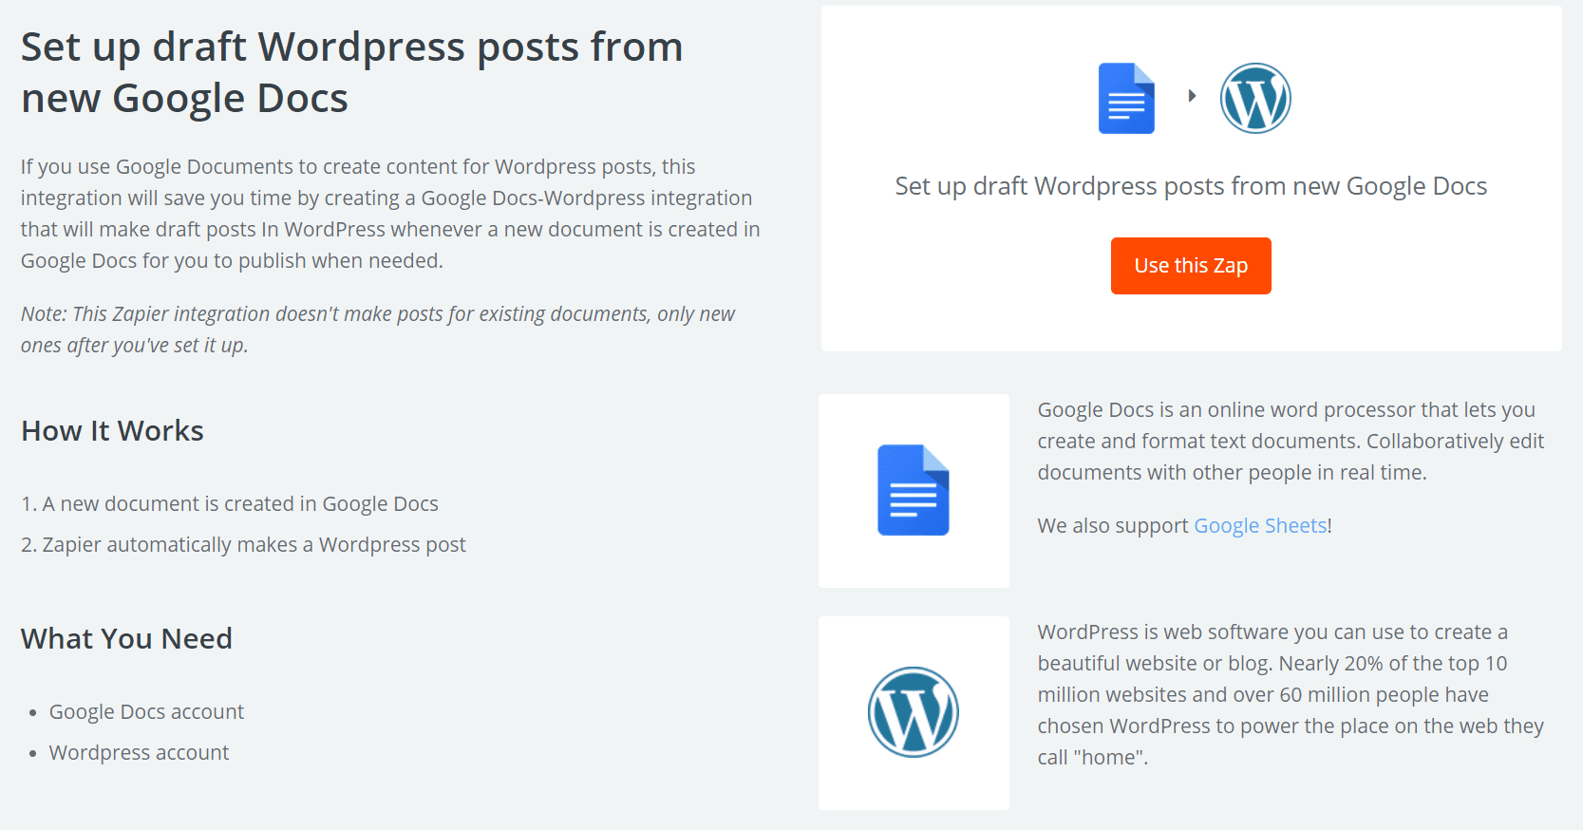Click step 1 about new document created
This screenshot has width=1583, height=830.
[230, 504]
